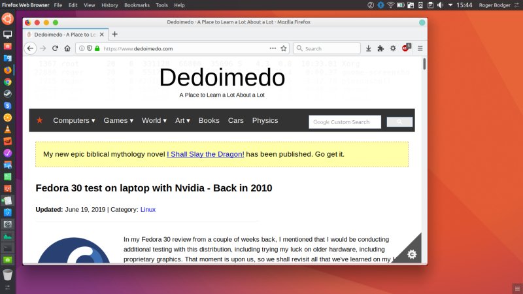This screenshot has width=523, height=294.
Task: Open page actions three-dot menu
Action: click(273, 48)
